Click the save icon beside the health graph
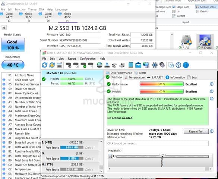 (110, 156)
